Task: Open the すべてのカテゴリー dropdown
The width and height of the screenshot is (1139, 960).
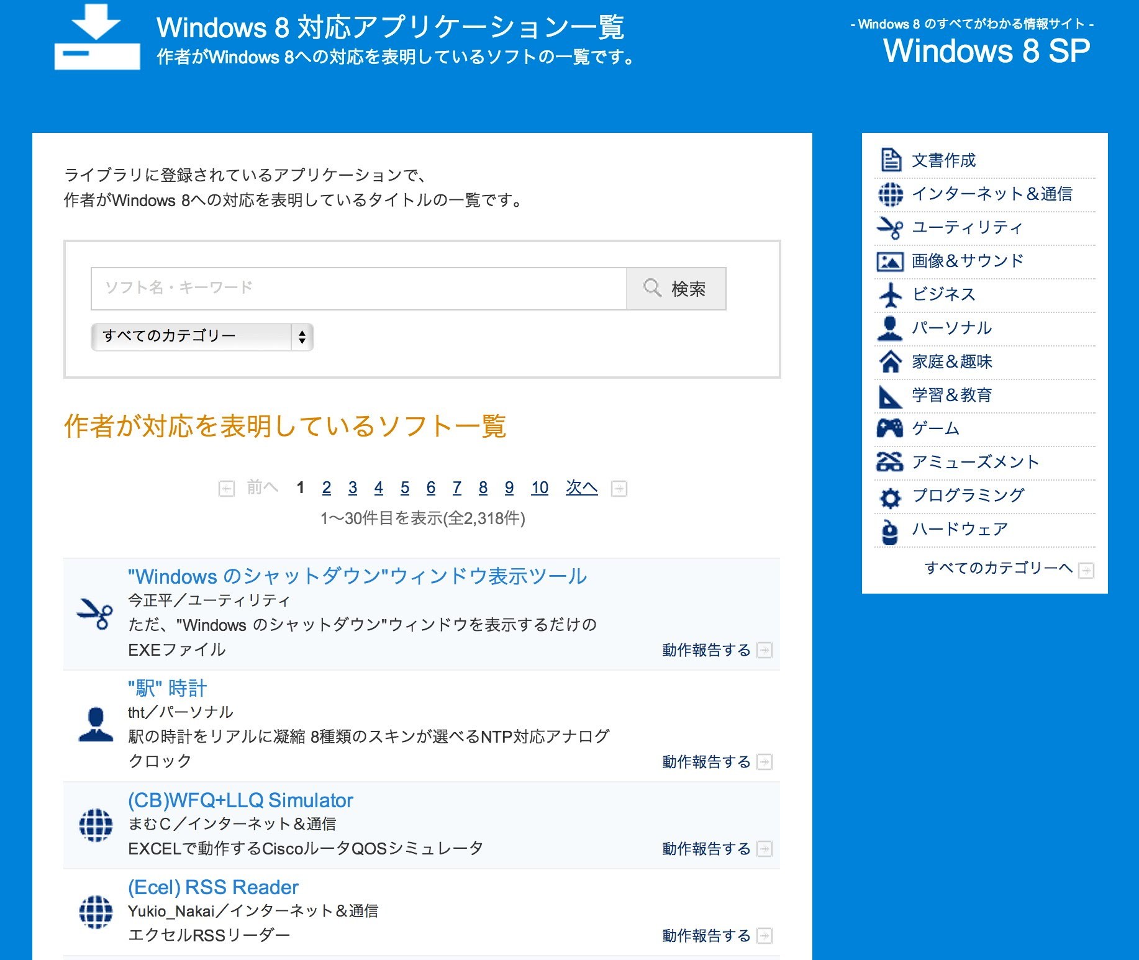Action: tap(202, 337)
